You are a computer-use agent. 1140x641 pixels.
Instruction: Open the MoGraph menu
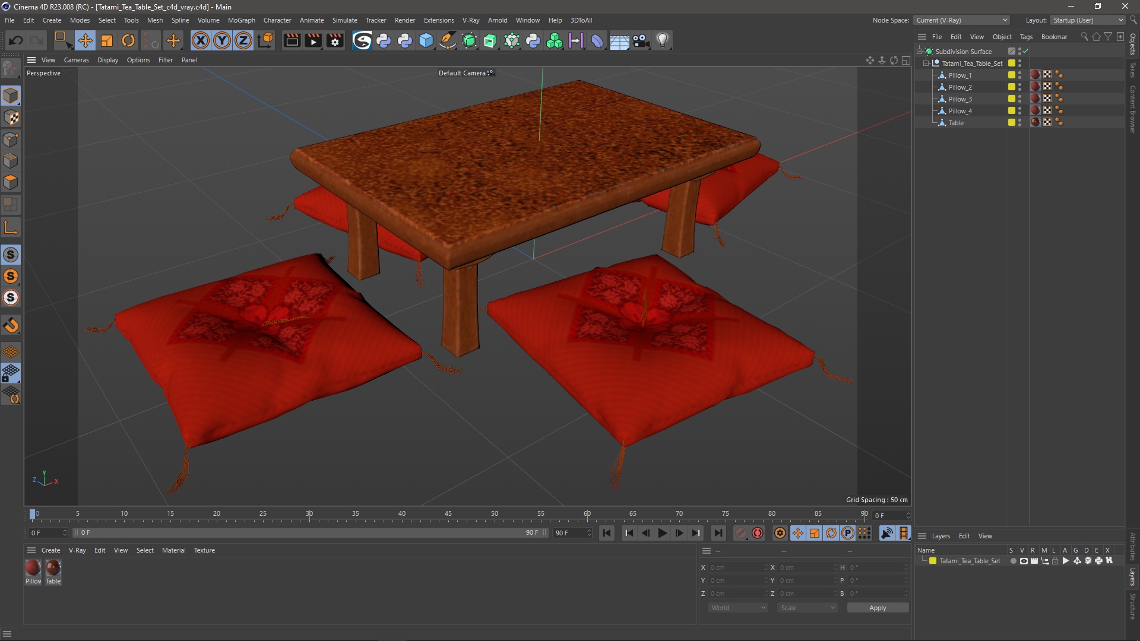[x=241, y=20]
